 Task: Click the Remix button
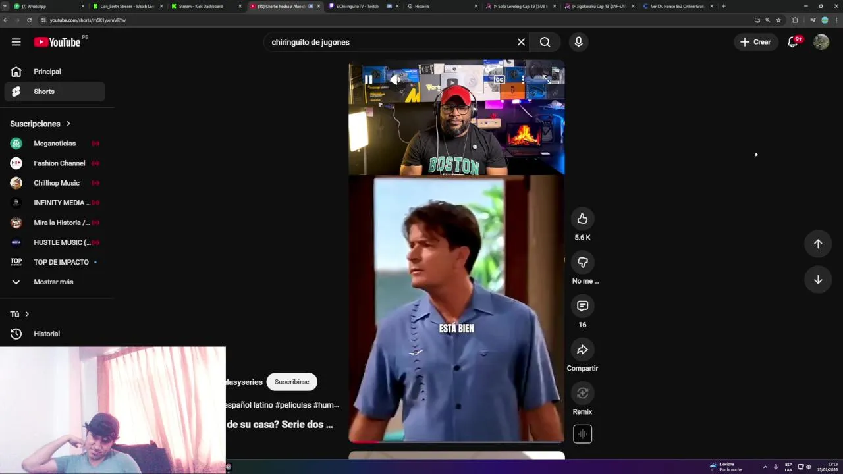[x=582, y=393]
